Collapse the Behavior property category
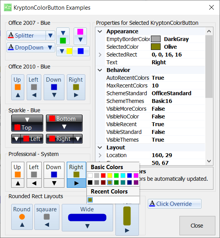 tap(100, 70)
